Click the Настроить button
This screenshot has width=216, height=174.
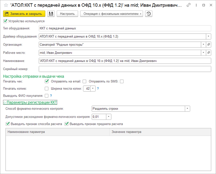(67, 14)
